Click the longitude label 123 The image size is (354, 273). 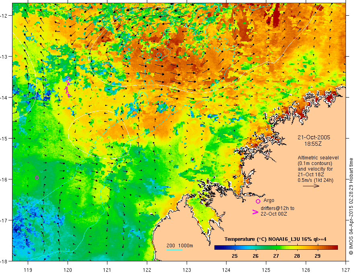[x=187, y=270]
